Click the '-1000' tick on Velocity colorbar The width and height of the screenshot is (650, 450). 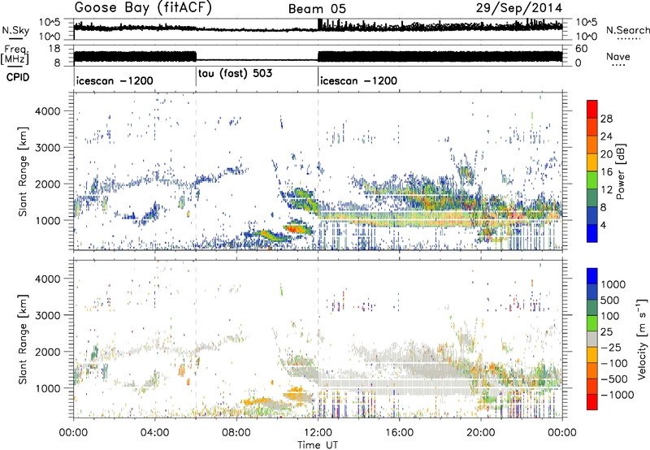click(x=617, y=395)
